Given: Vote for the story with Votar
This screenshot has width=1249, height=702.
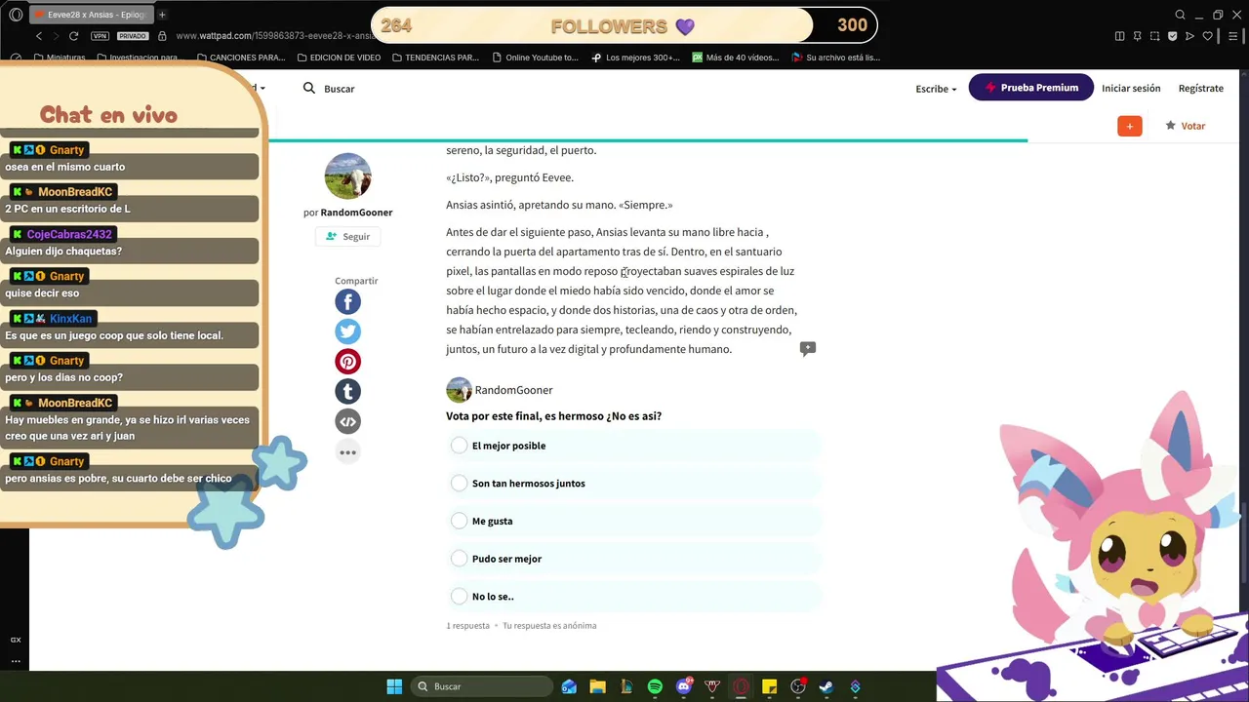Looking at the screenshot, I should (1185, 126).
